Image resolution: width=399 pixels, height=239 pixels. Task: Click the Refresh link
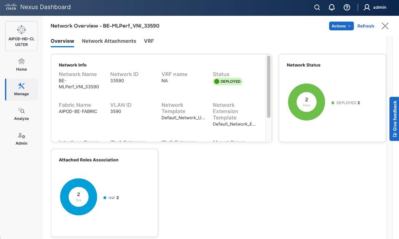click(366, 26)
